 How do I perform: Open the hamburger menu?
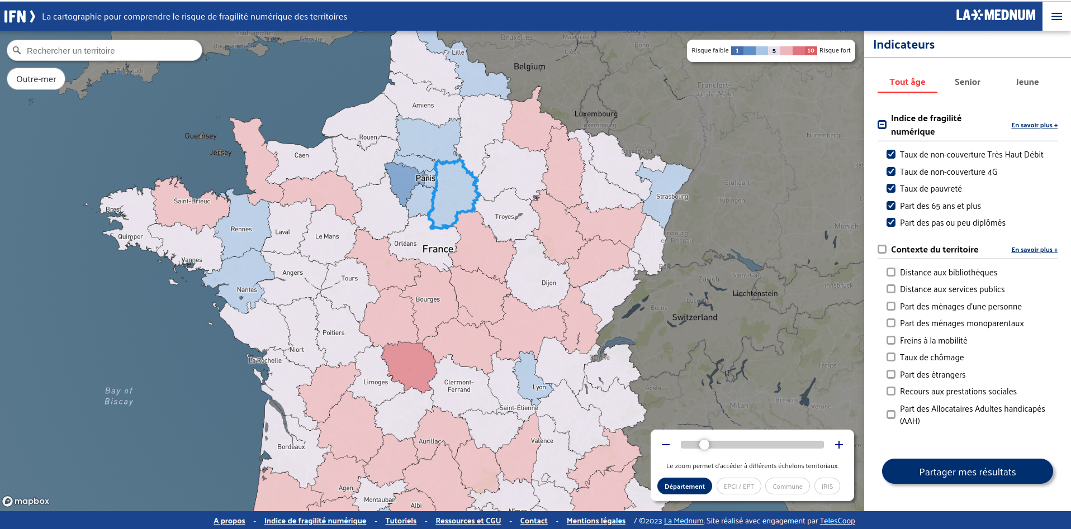1056,16
